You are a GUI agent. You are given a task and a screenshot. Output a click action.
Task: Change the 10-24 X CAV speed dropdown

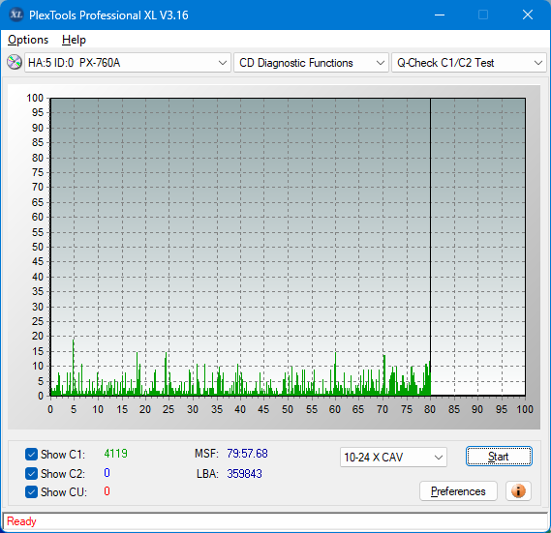click(393, 458)
